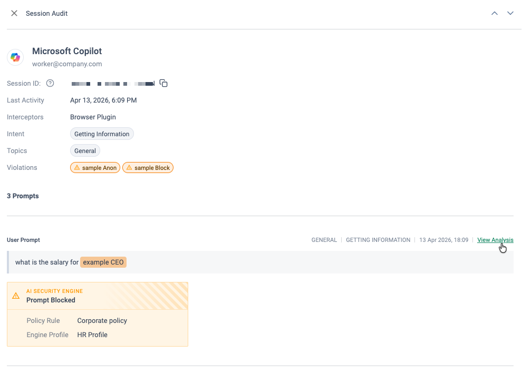Image resolution: width=522 pixels, height=375 pixels.
Task: Copy the Session ID with copy icon
Action: coord(163,83)
